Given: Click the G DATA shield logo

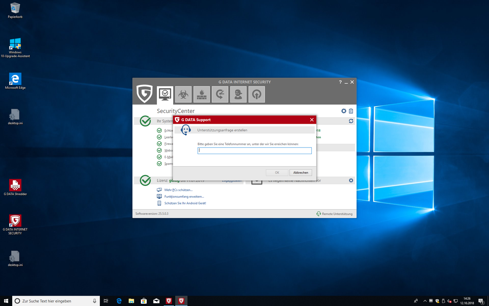Looking at the screenshot, I should [144, 93].
